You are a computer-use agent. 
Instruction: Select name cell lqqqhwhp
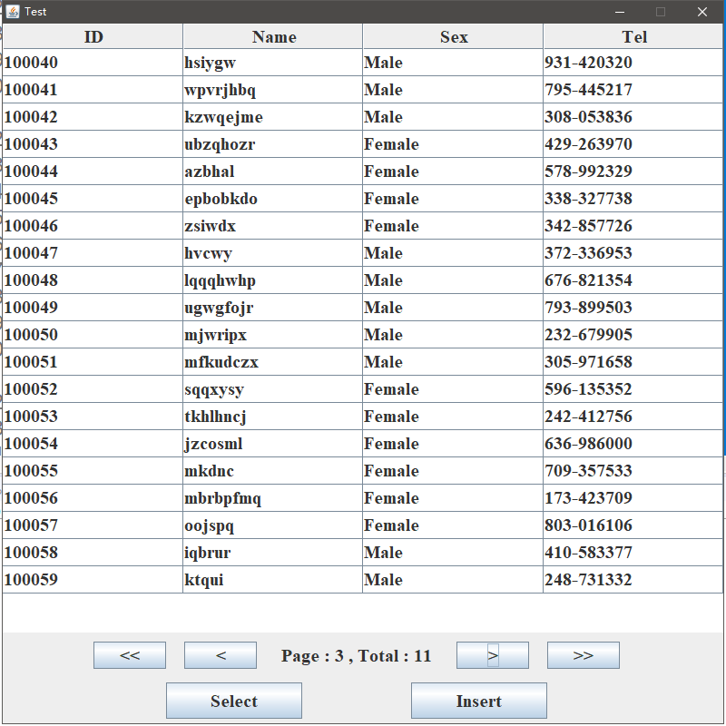tap(273, 280)
